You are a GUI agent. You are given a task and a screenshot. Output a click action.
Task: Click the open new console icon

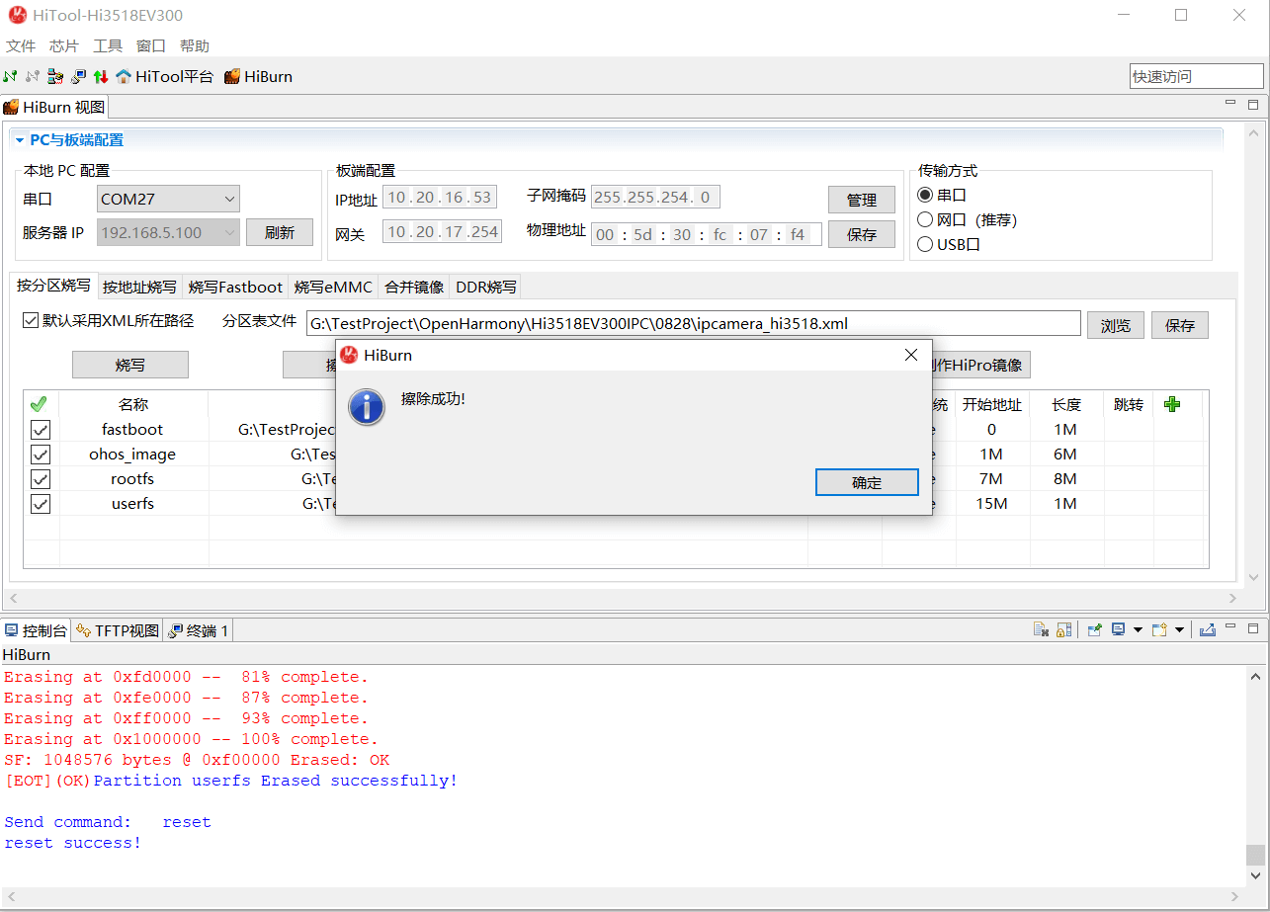coord(1160,629)
